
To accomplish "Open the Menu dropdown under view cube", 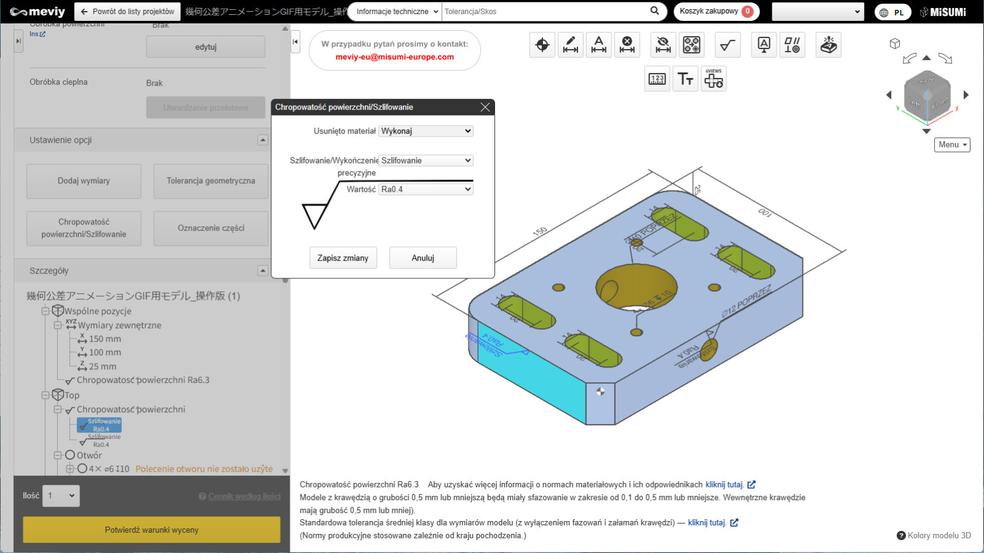I will [952, 144].
